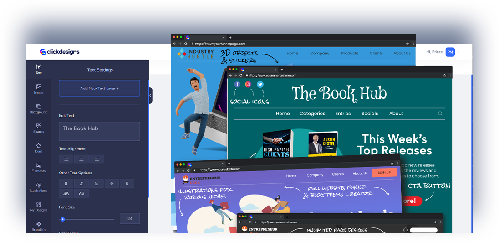Click the search magnifier in the dark bottom window
The image size is (499, 242).
coord(406,230)
